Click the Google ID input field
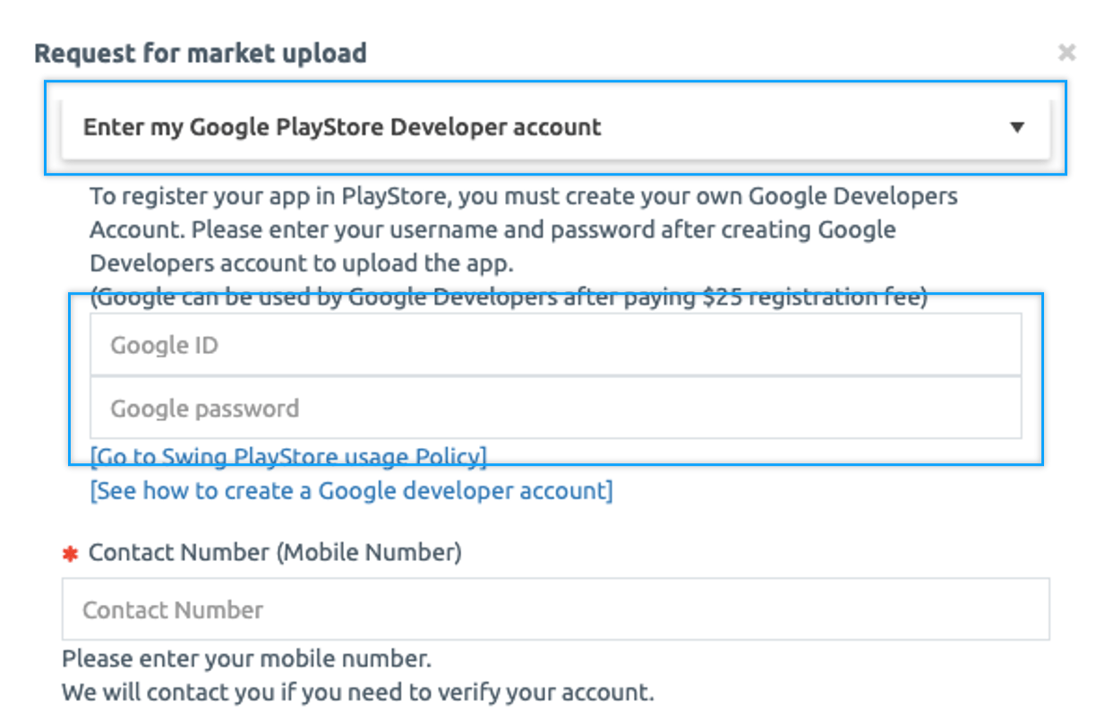 555,345
